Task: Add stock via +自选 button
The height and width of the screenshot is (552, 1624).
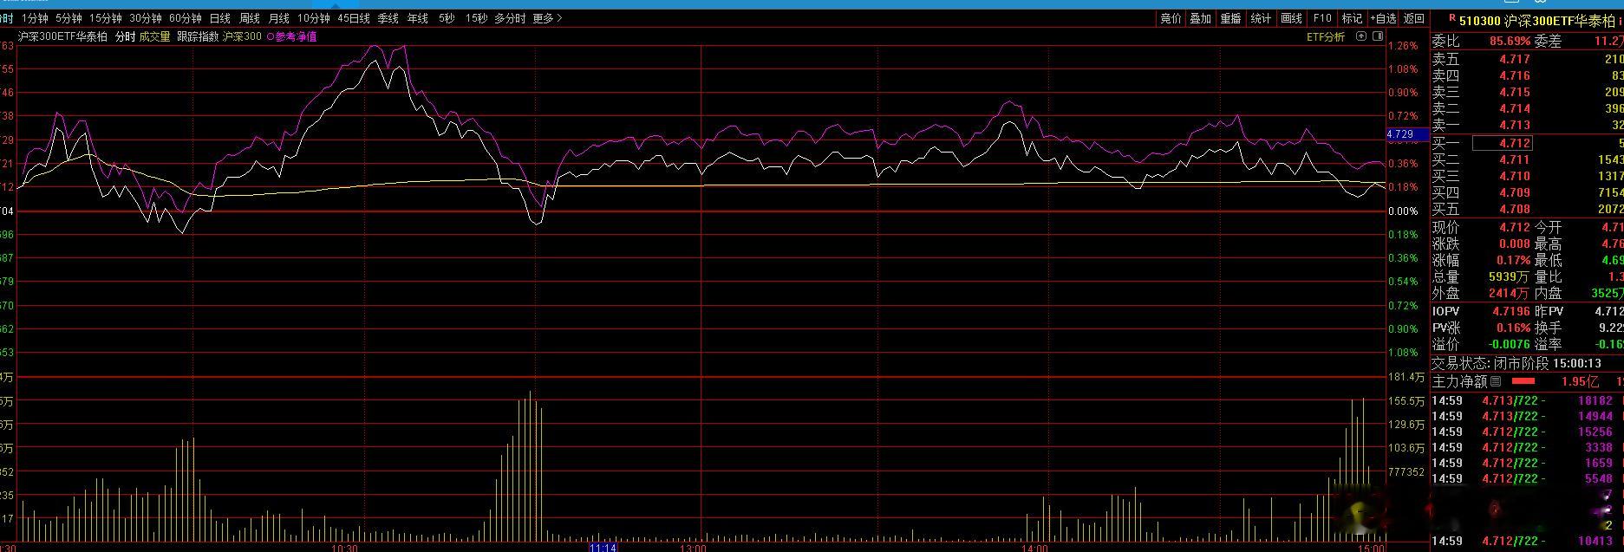Action: tap(1383, 18)
